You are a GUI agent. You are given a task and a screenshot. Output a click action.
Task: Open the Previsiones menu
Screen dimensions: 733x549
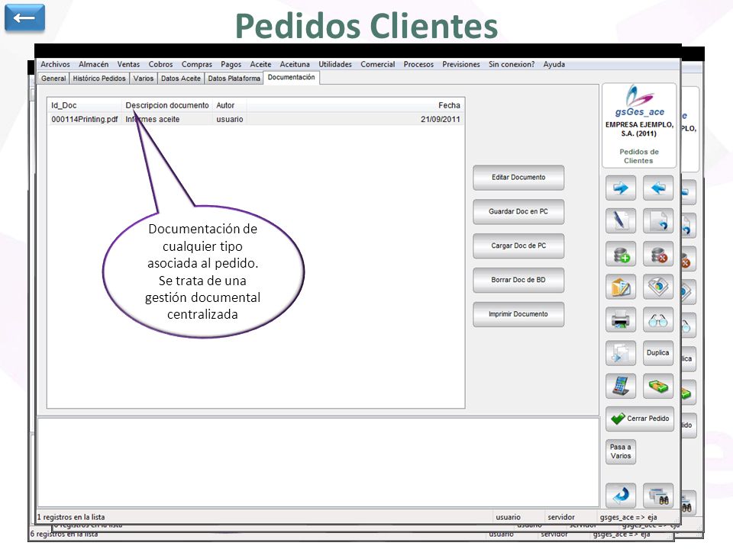[461, 64]
